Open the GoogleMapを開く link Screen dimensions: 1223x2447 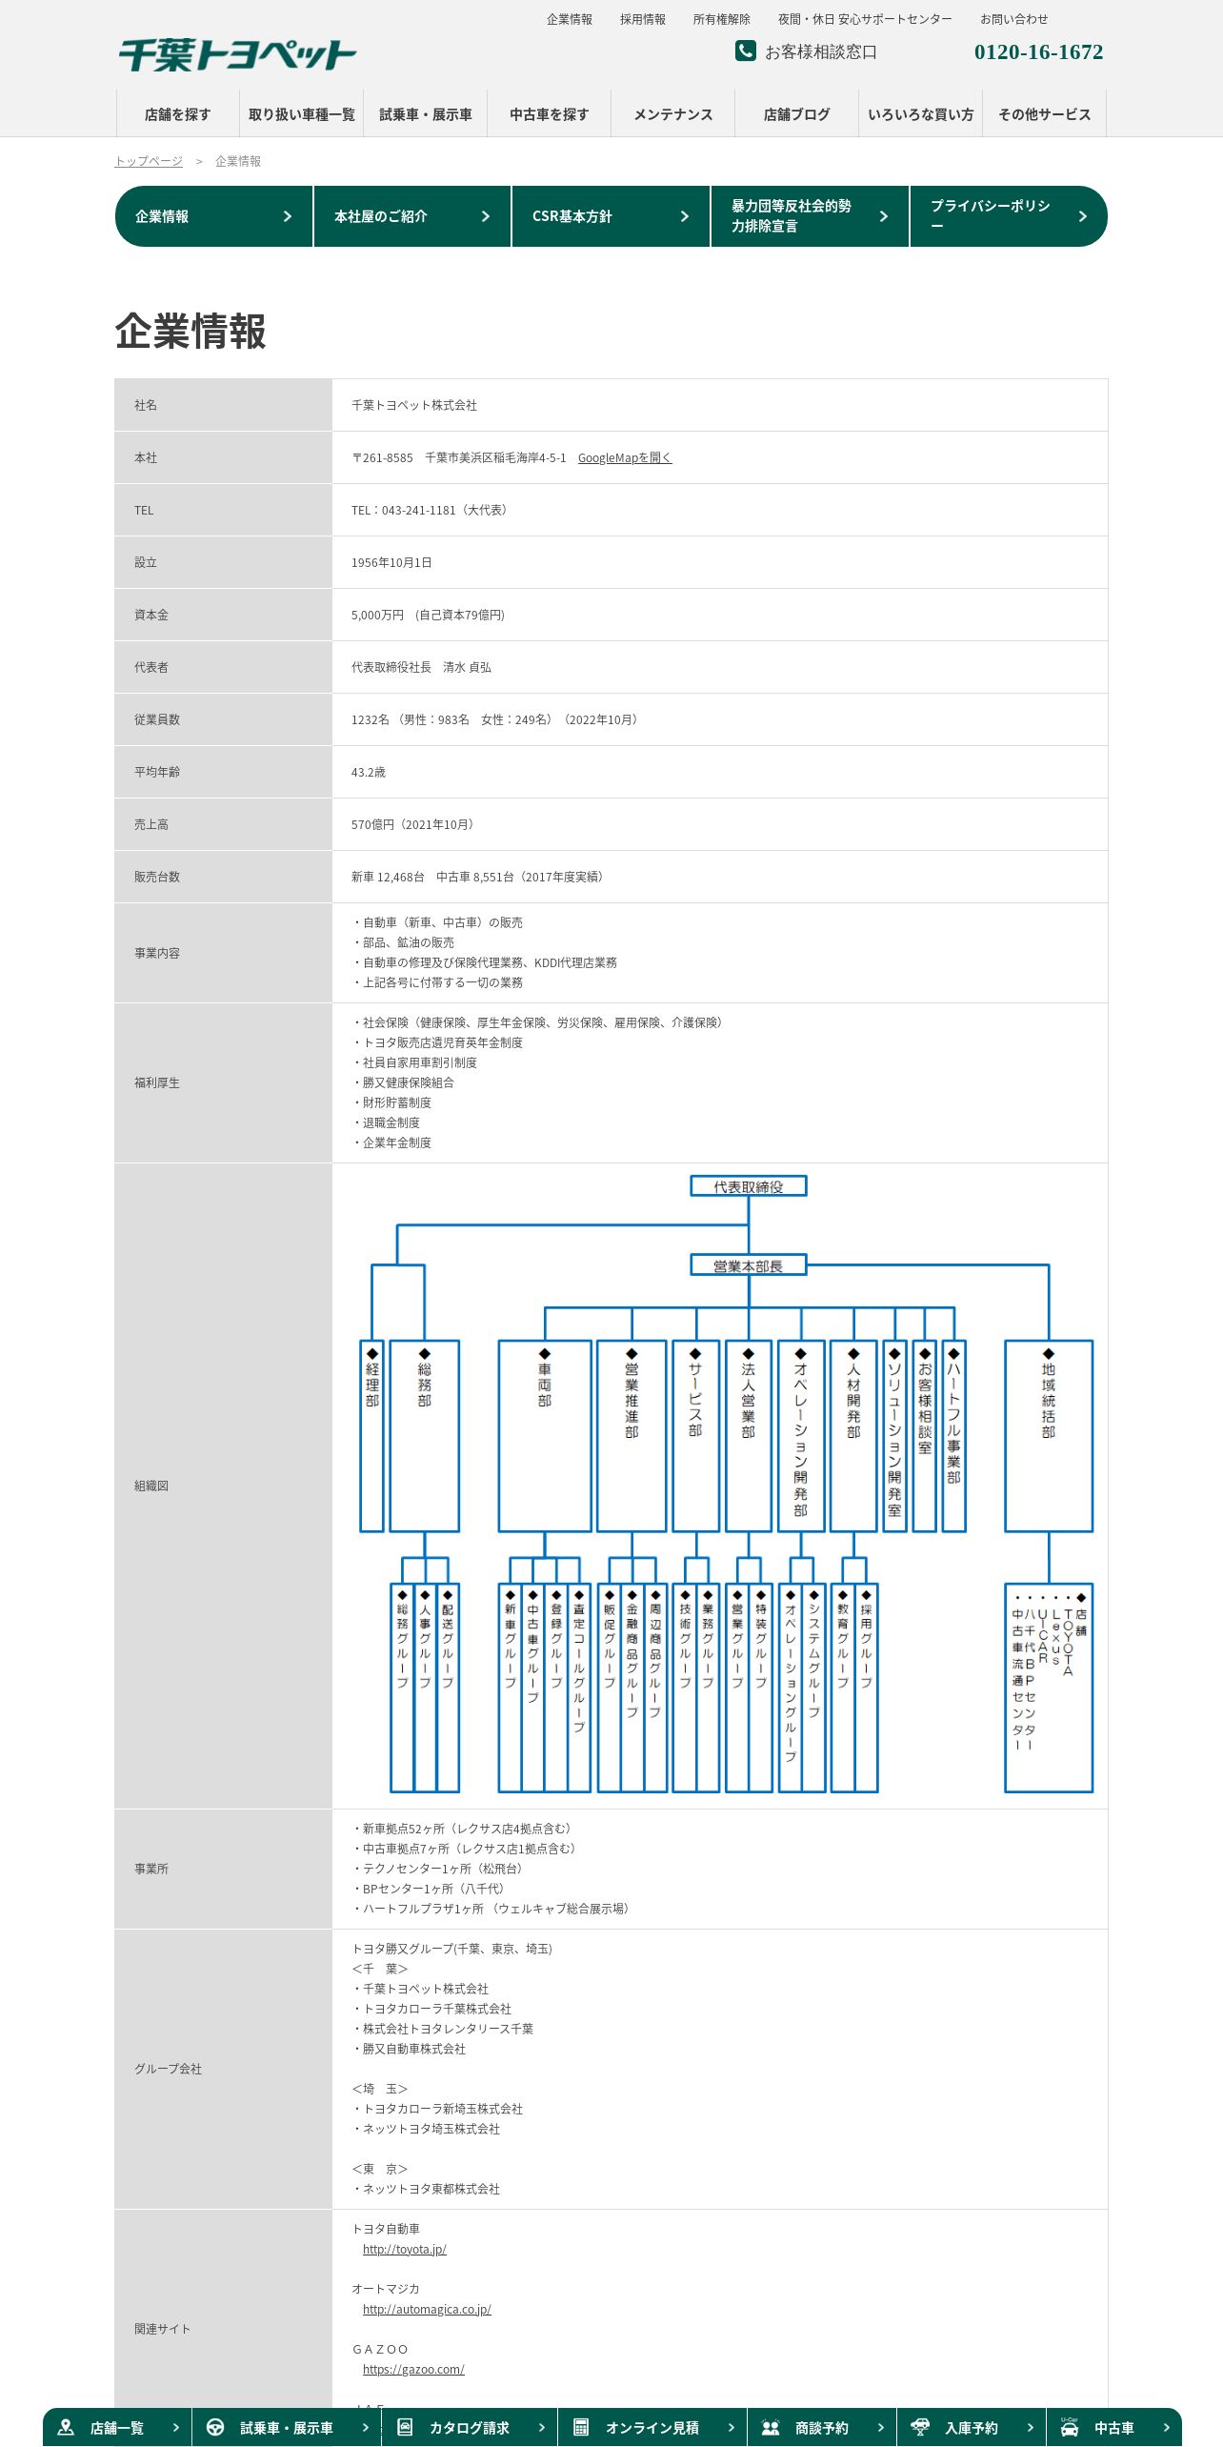point(625,457)
